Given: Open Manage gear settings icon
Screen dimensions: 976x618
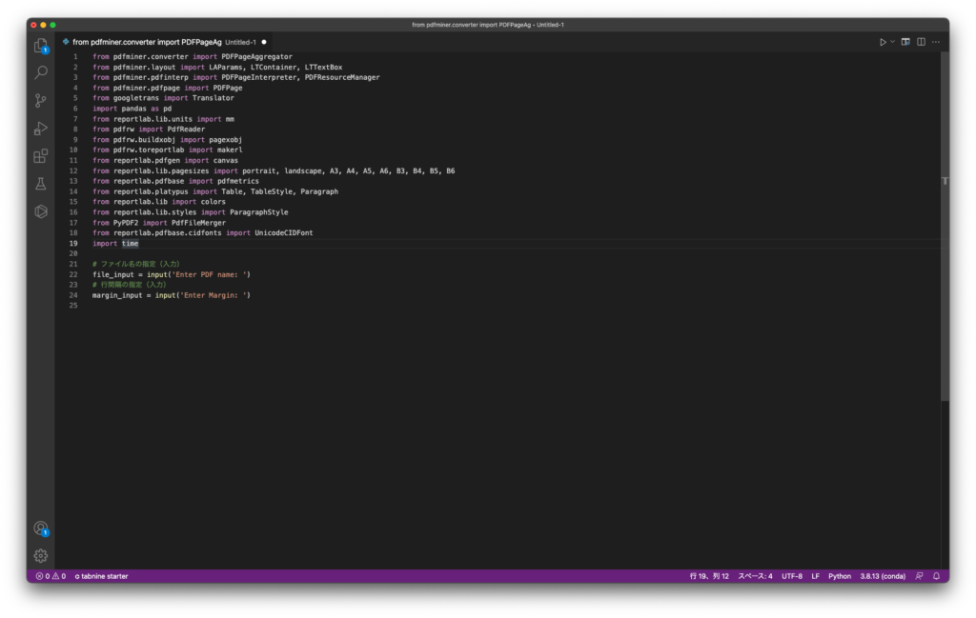Looking at the screenshot, I should click(41, 555).
